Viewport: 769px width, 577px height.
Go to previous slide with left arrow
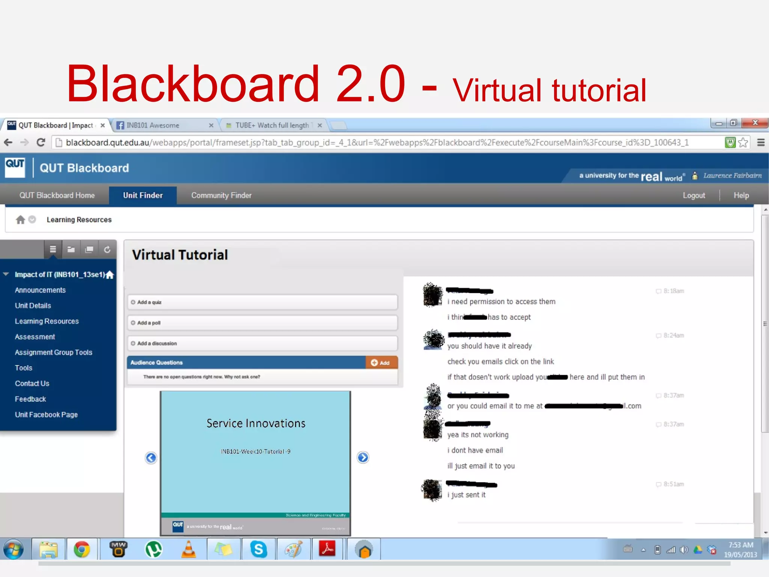[x=151, y=458]
